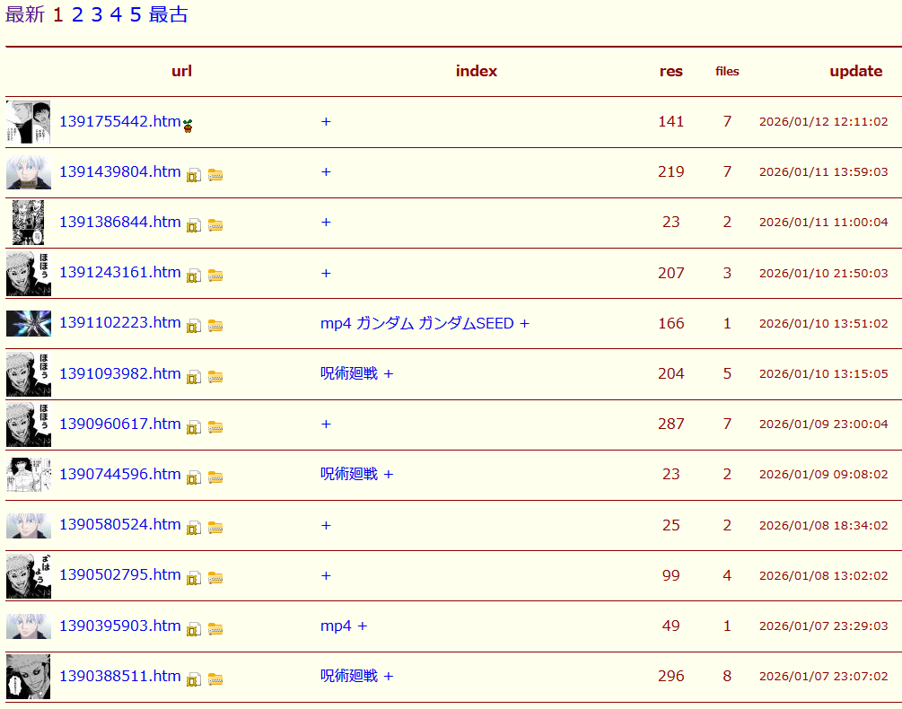Click the plus after mp4 in 1390395903.htm row

363,626
